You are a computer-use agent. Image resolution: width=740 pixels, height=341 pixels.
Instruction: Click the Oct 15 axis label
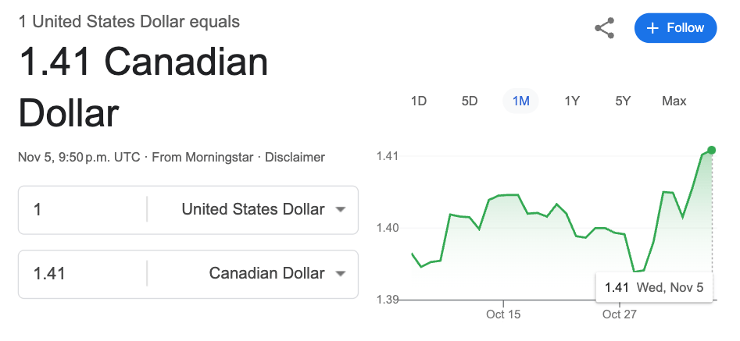(502, 314)
